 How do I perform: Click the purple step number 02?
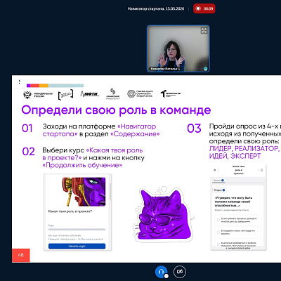point(28,152)
